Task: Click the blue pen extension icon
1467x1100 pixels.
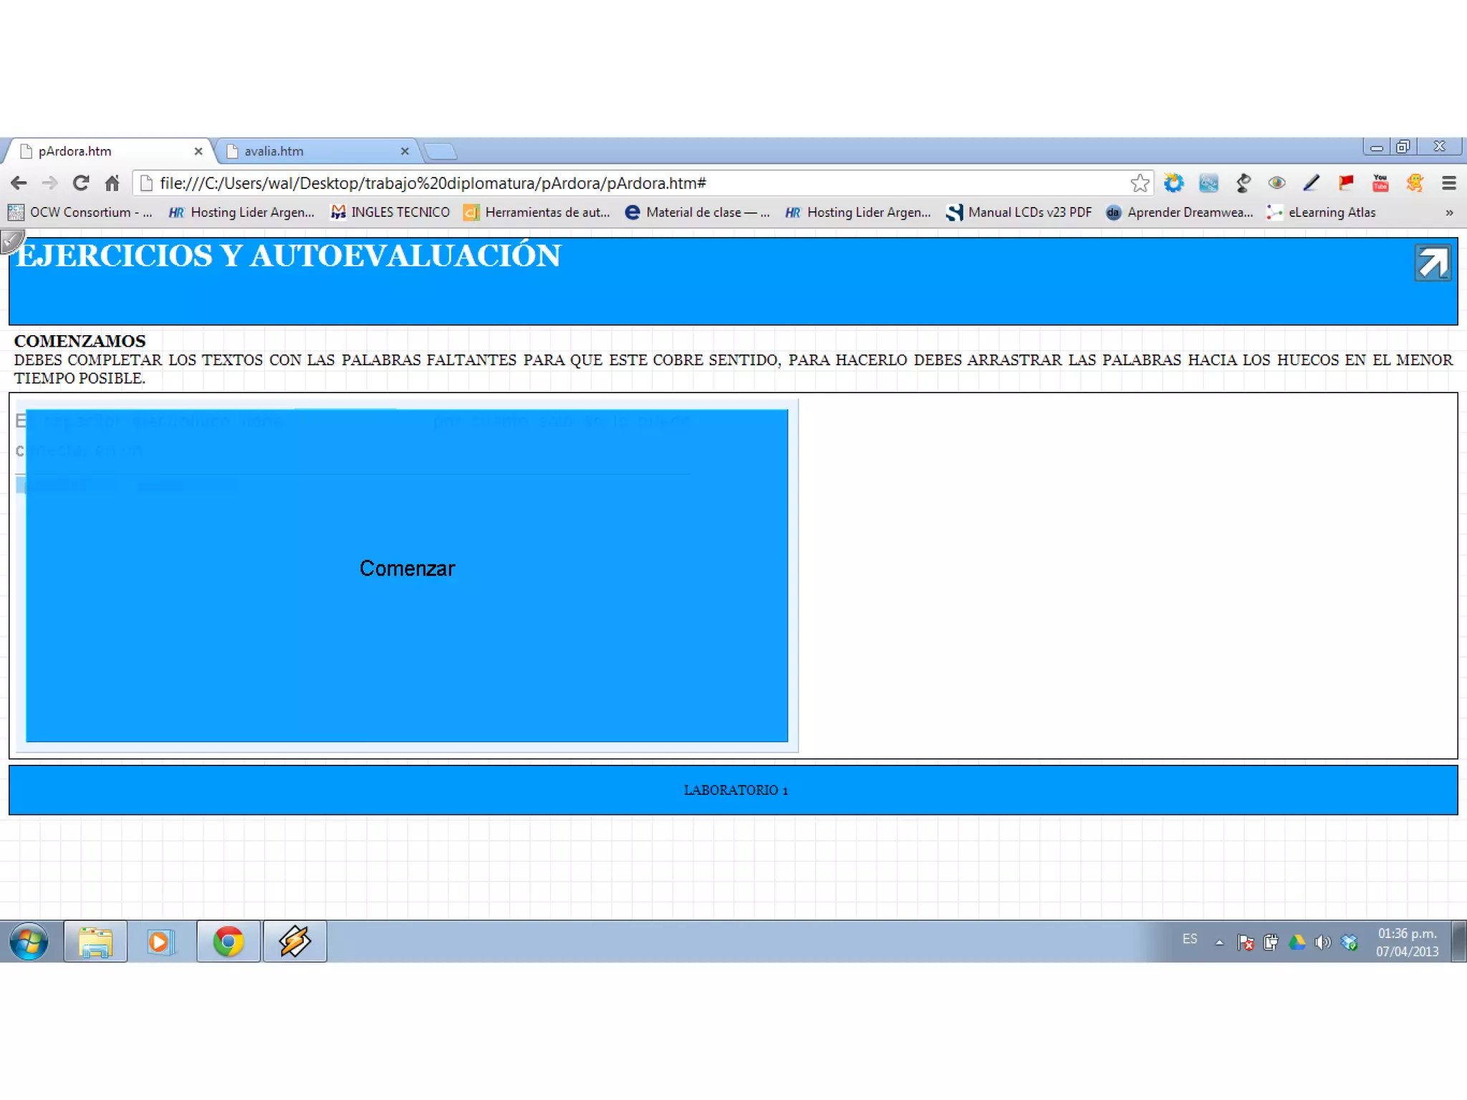Action: [1311, 183]
